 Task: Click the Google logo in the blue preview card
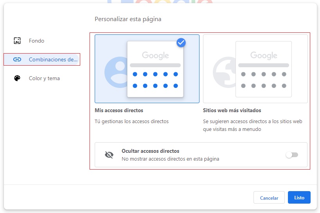[x=155, y=55]
